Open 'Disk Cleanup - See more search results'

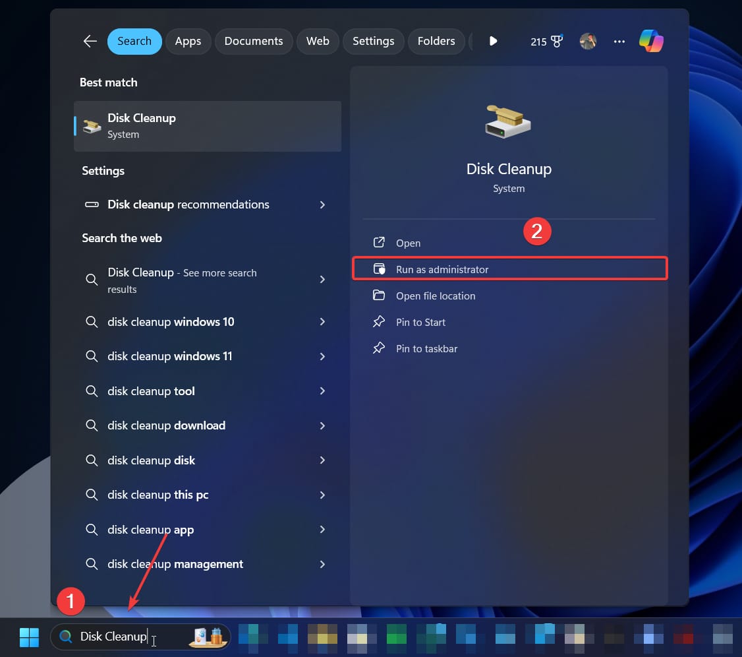tap(208, 280)
